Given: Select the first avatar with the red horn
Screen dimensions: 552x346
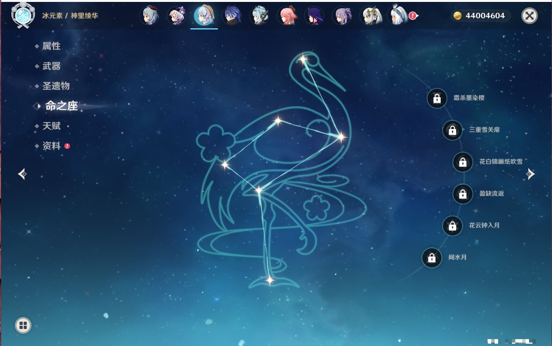Looking at the screenshot, I should 150,16.
